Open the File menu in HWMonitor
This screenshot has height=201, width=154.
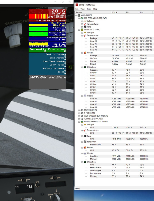click(77, 9)
